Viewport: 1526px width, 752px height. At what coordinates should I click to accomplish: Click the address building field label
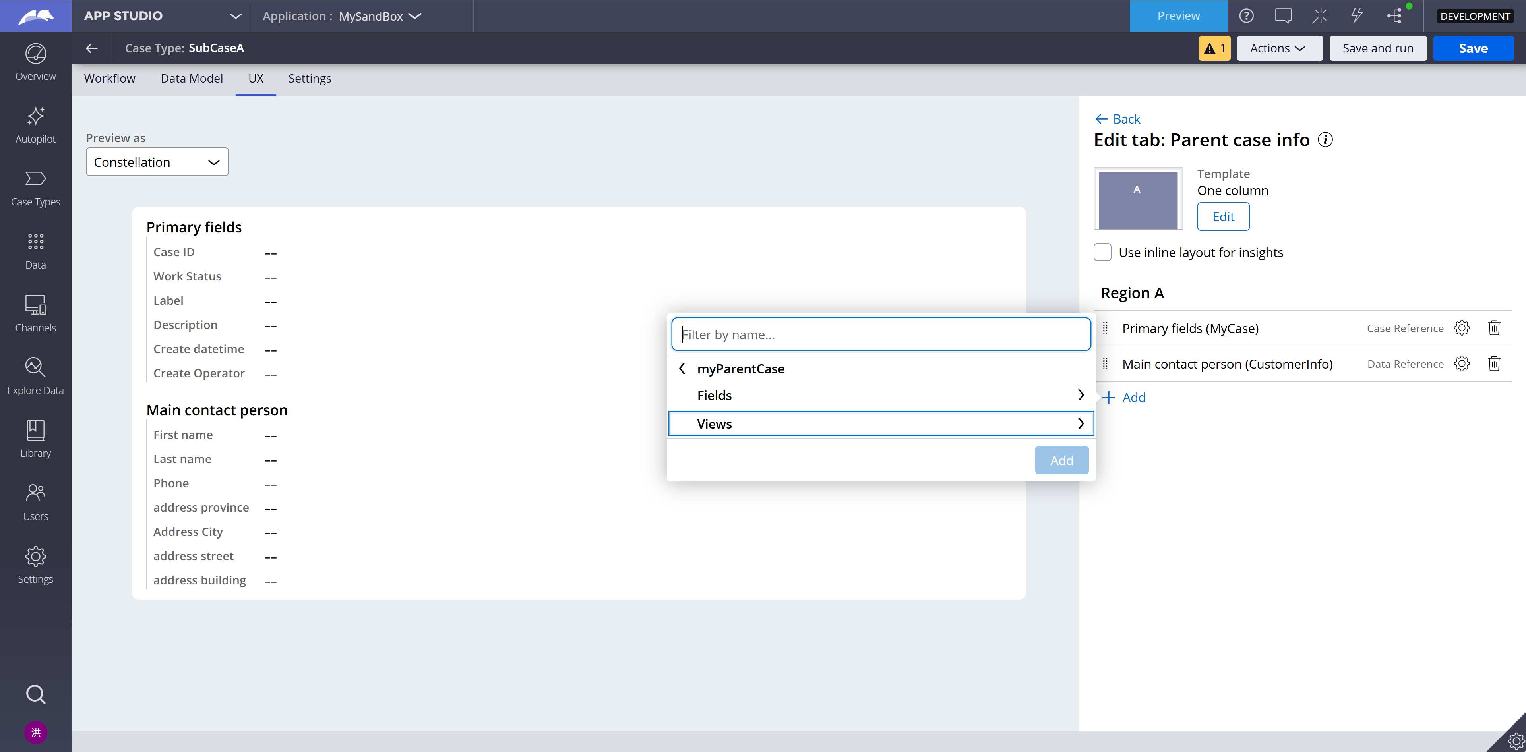pyautogui.click(x=199, y=580)
